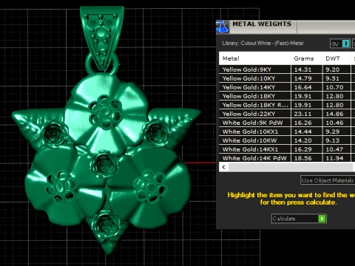Click the Library: Cutout White label
This screenshot has height=266, width=355.
coord(263,43)
